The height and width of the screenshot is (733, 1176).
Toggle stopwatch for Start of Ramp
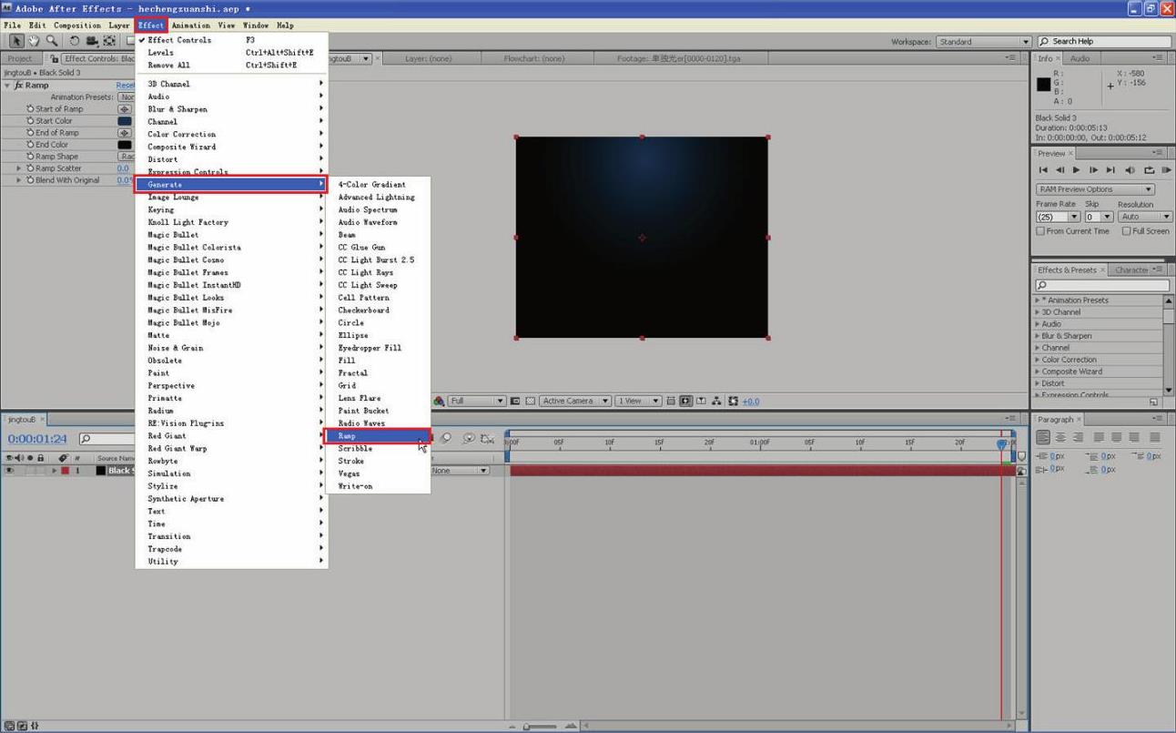point(30,109)
